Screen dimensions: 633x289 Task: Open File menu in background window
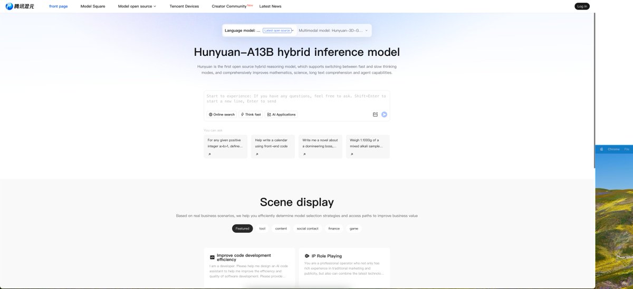627,149
